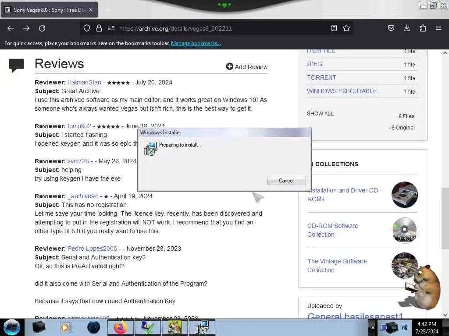Open the Manage bookmarks link
Screen dimensions: 449x336
[196, 43]
